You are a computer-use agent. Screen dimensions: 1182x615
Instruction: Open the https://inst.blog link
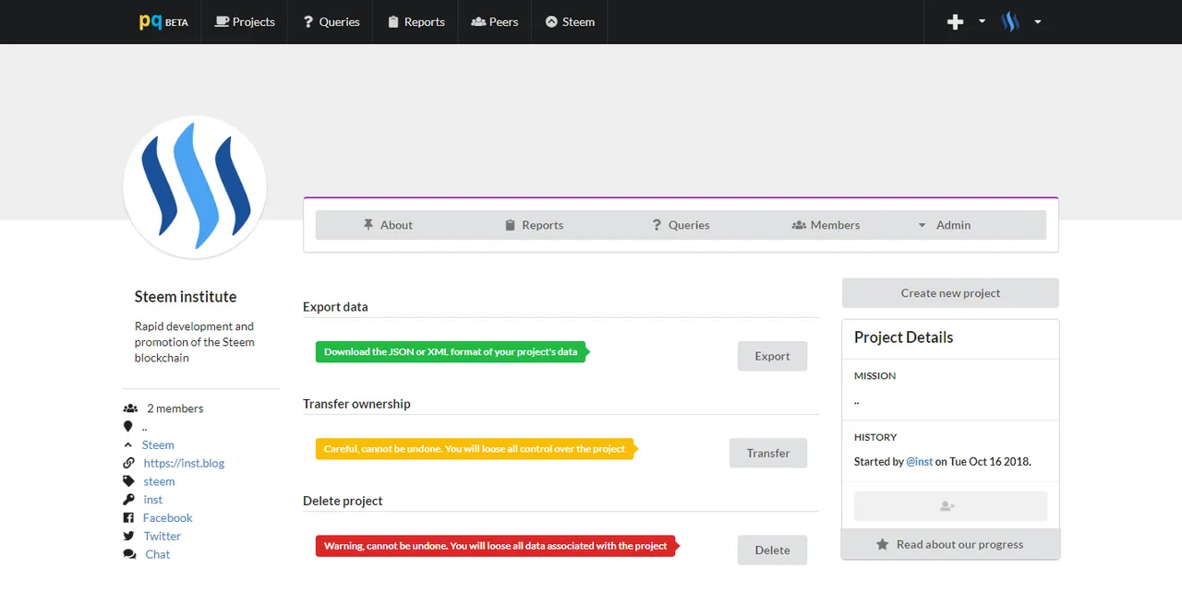tap(184, 463)
